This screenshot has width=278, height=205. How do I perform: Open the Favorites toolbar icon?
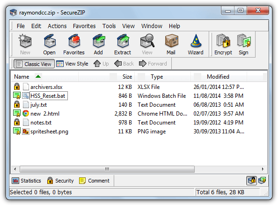tap(74, 41)
